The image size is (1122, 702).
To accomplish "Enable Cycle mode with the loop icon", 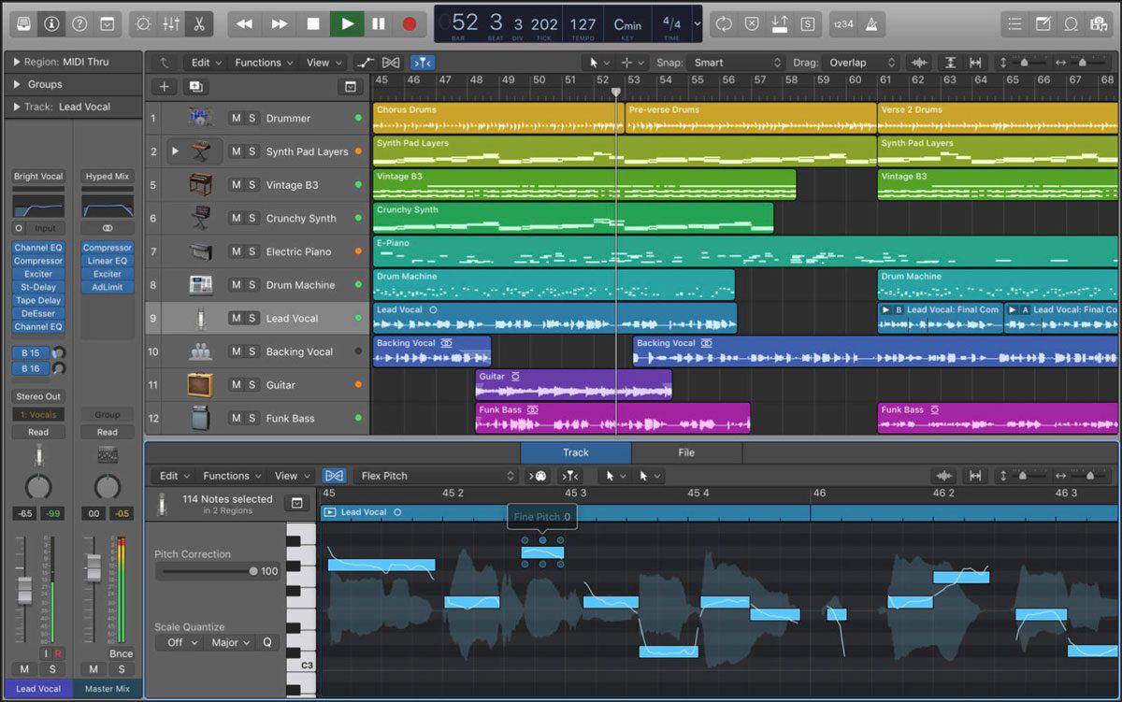I will pos(725,23).
